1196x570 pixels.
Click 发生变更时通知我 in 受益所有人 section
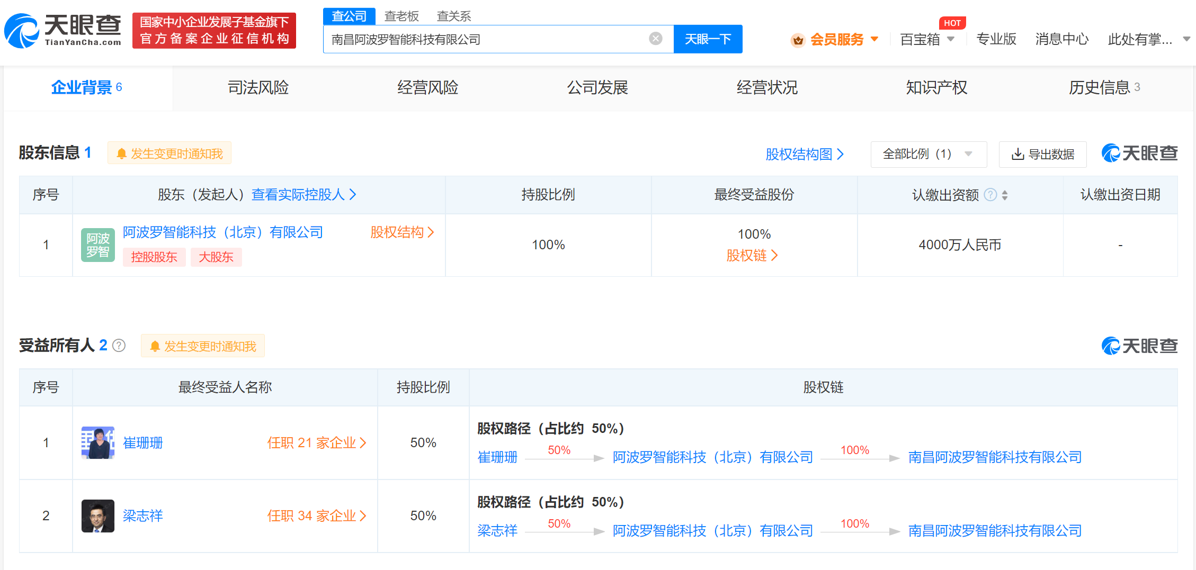(x=203, y=346)
